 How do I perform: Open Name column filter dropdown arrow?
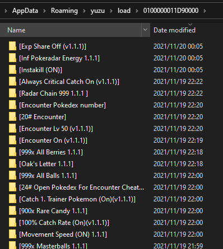pos(145,30)
